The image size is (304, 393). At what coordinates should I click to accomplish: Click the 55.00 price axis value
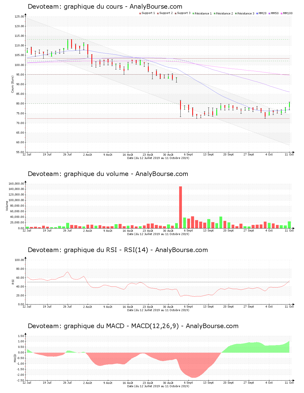click(20, 152)
